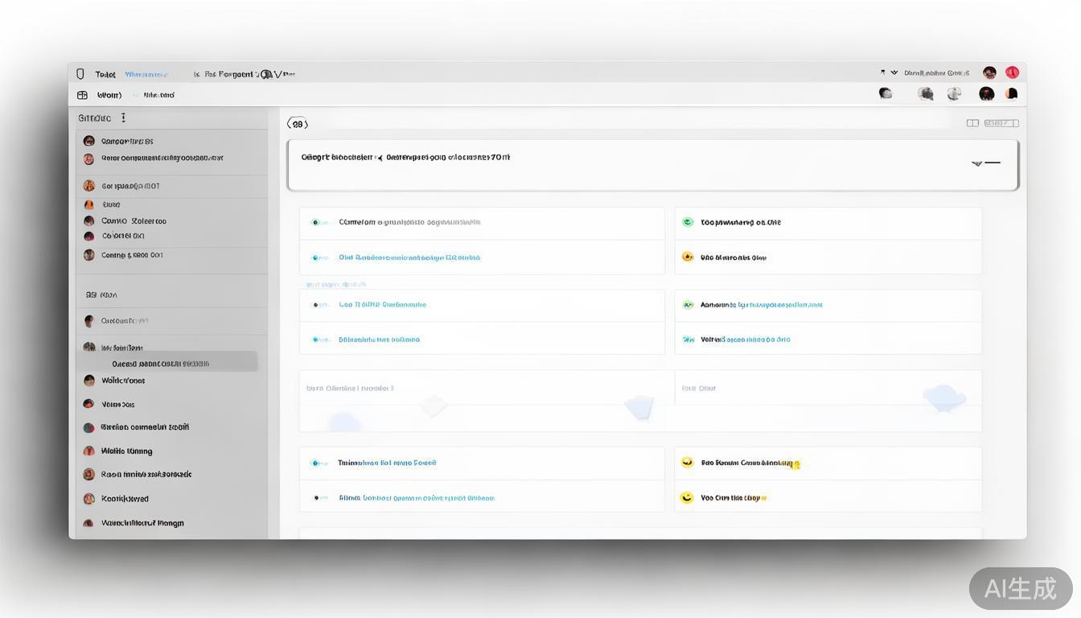1081x618 pixels.
Task: Click the split-view icon above the header card
Action: [x=972, y=123]
